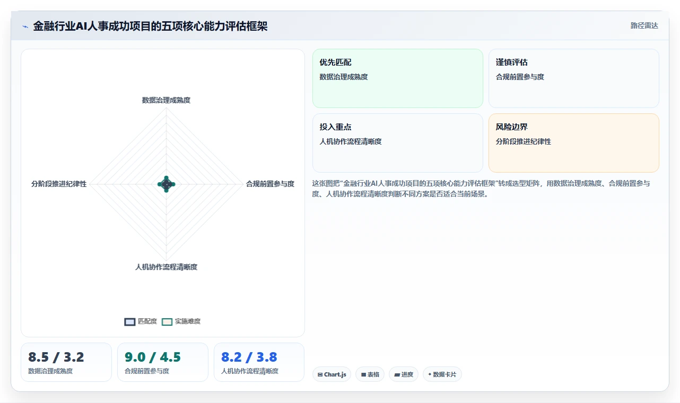The width and height of the screenshot is (680, 403).
Task: Click the 8.2 / 3.8 stat card
Action: (x=259, y=362)
